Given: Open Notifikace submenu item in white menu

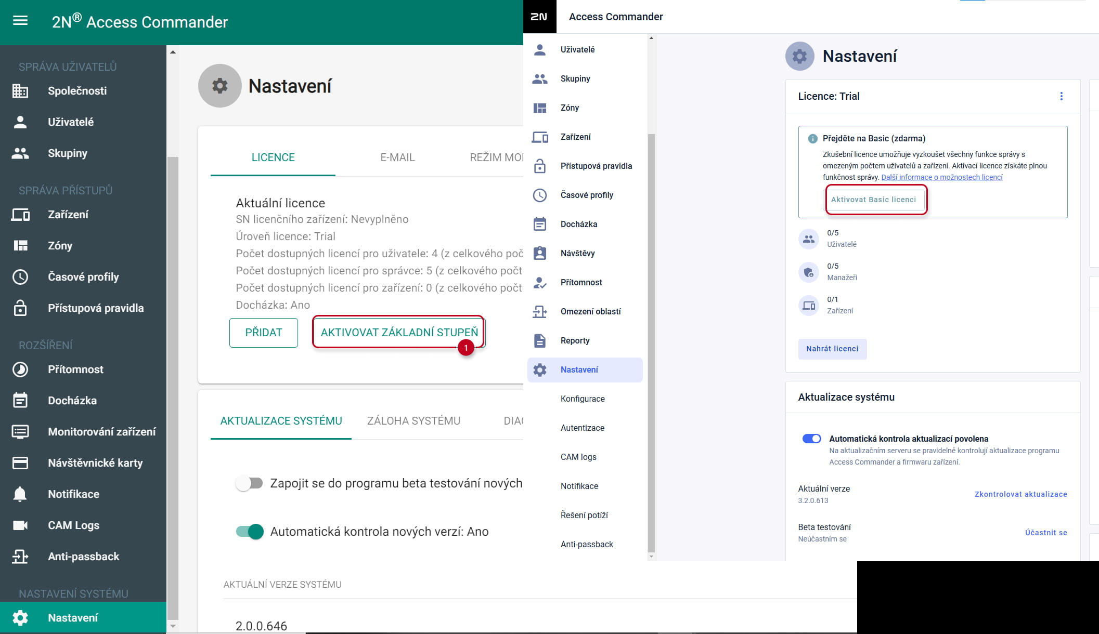Looking at the screenshot, I should point(579,486).
